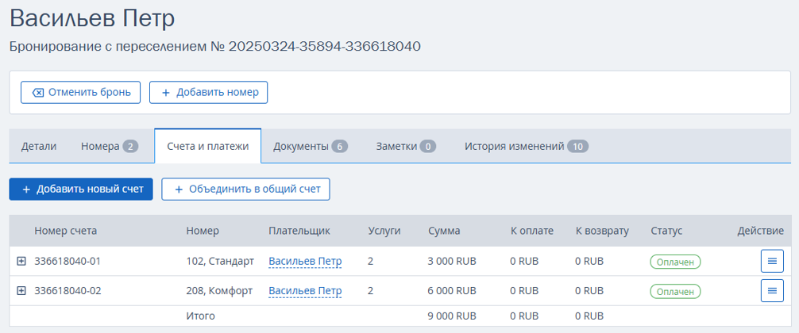Viewport: 799px width, 333px height.
Task: Click Оплачен status badge of second invoice
Action: [675, 291]
